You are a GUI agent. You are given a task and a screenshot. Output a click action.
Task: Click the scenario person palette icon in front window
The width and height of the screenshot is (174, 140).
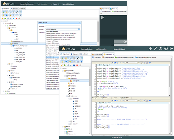pyautogui.click(x=62, y=61)
